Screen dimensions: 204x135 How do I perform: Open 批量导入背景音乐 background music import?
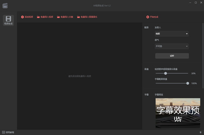pyautogui.click(x=87, y=17)
